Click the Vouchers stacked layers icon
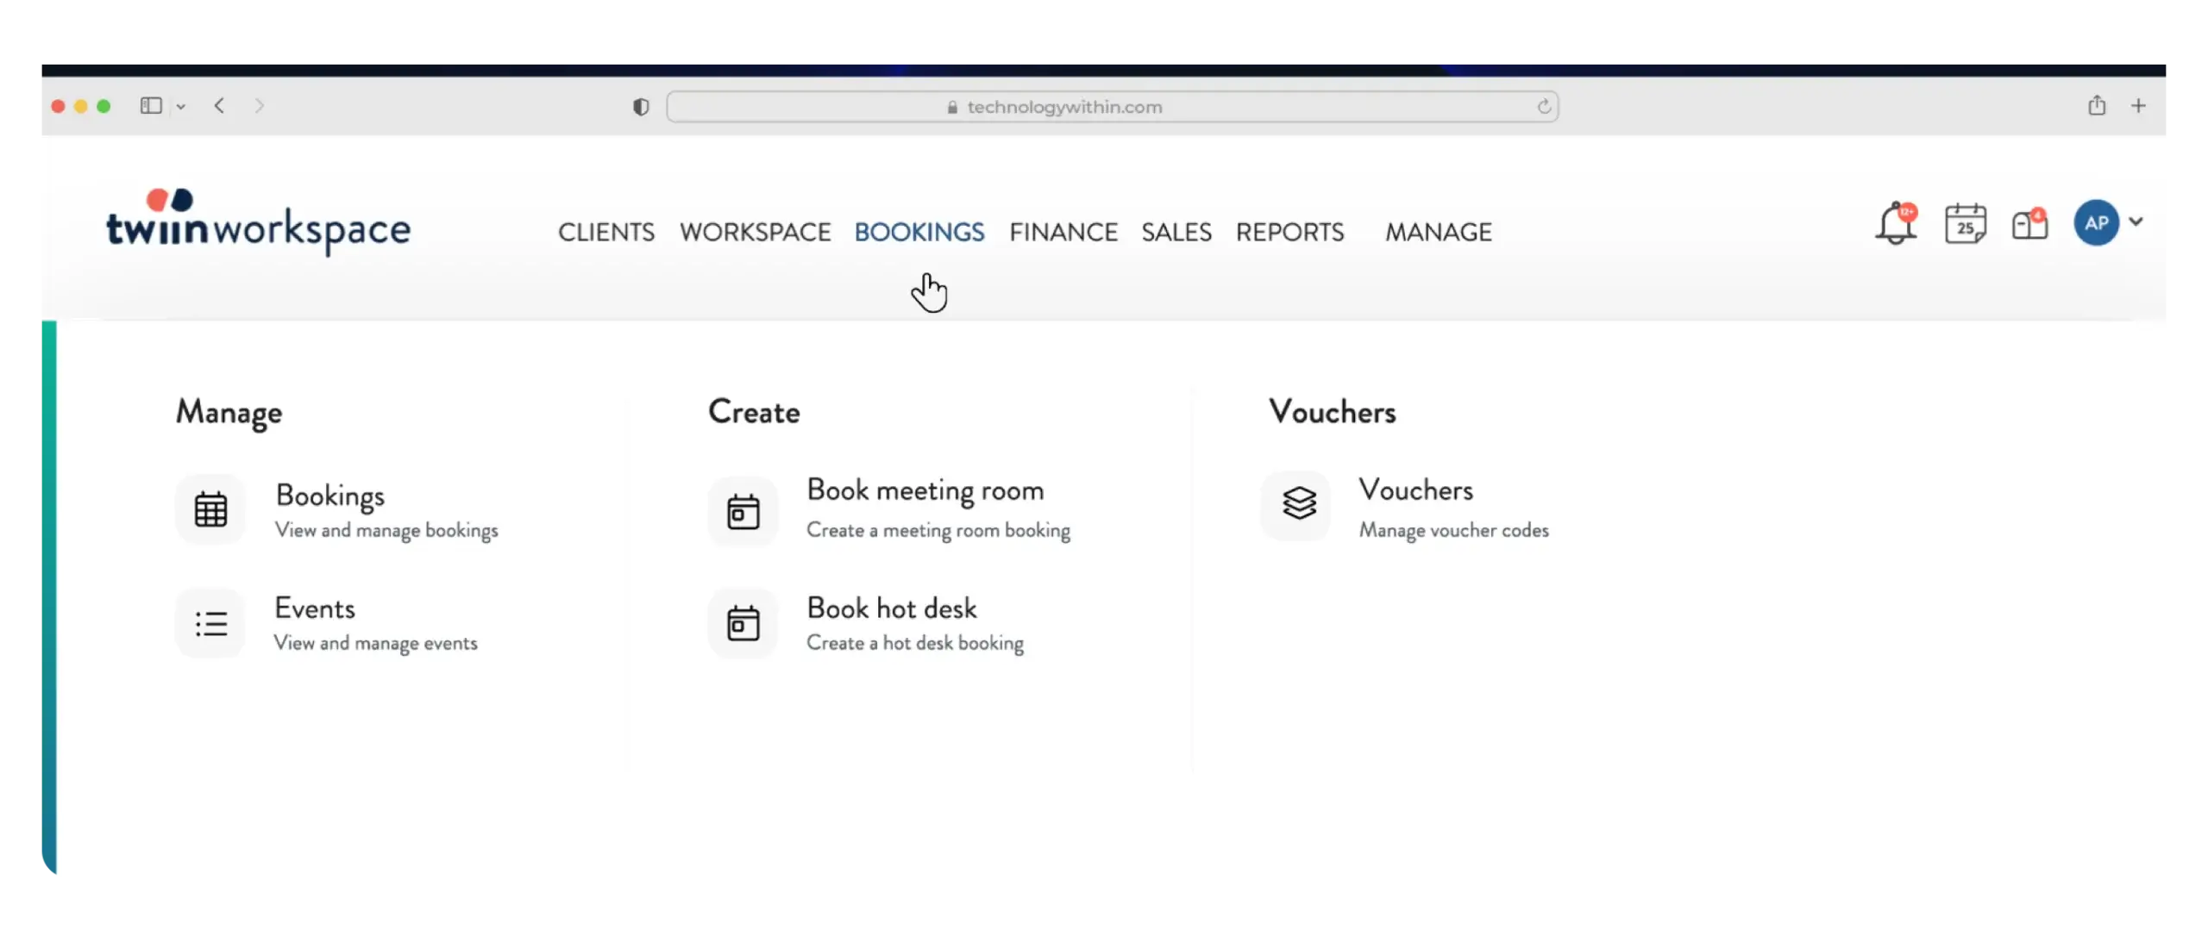Image resolution: width=2208 pixels, height=942 pixels. coord(1298,504)
